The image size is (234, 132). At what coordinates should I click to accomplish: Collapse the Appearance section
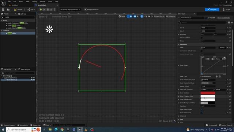click(x=178, y=44)
